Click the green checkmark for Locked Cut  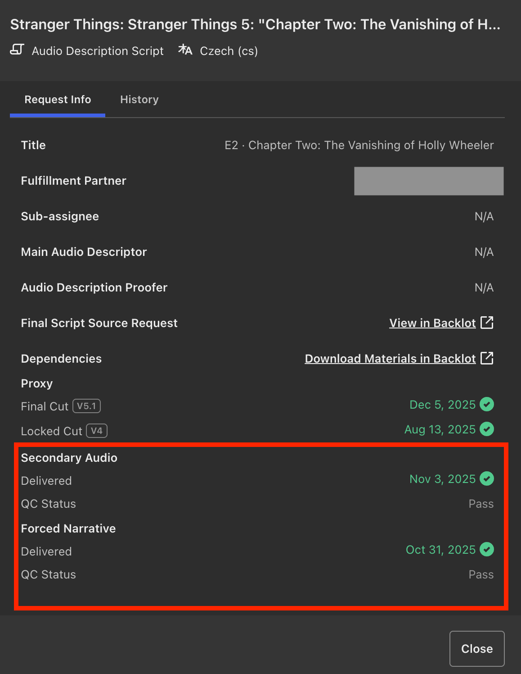(x=487, y=429)
